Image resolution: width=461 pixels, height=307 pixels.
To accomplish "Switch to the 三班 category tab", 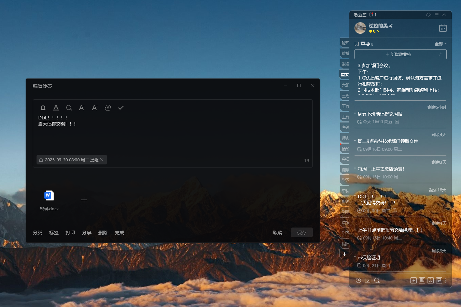I will (345, 96).
